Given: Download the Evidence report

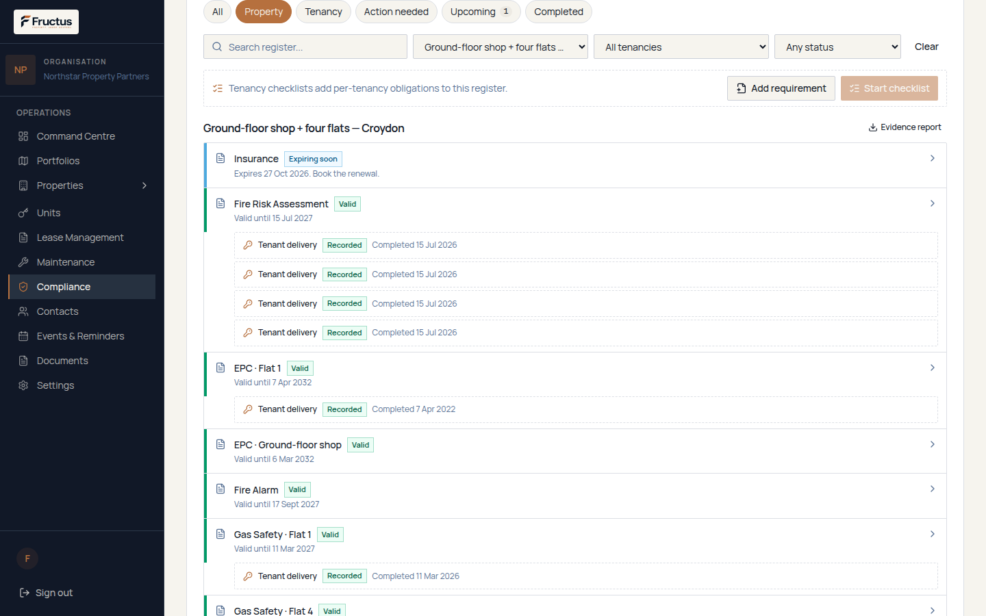Looking at the screenshot, I should [x=905, y=127].
